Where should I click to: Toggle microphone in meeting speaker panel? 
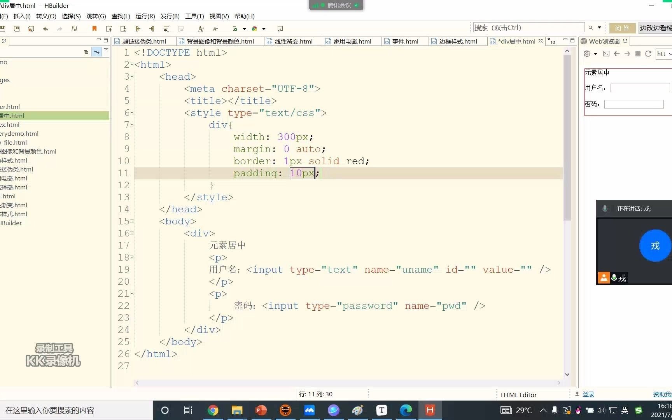tap(605, 209)
